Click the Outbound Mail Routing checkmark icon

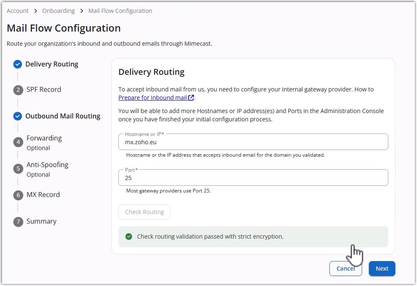17,116
